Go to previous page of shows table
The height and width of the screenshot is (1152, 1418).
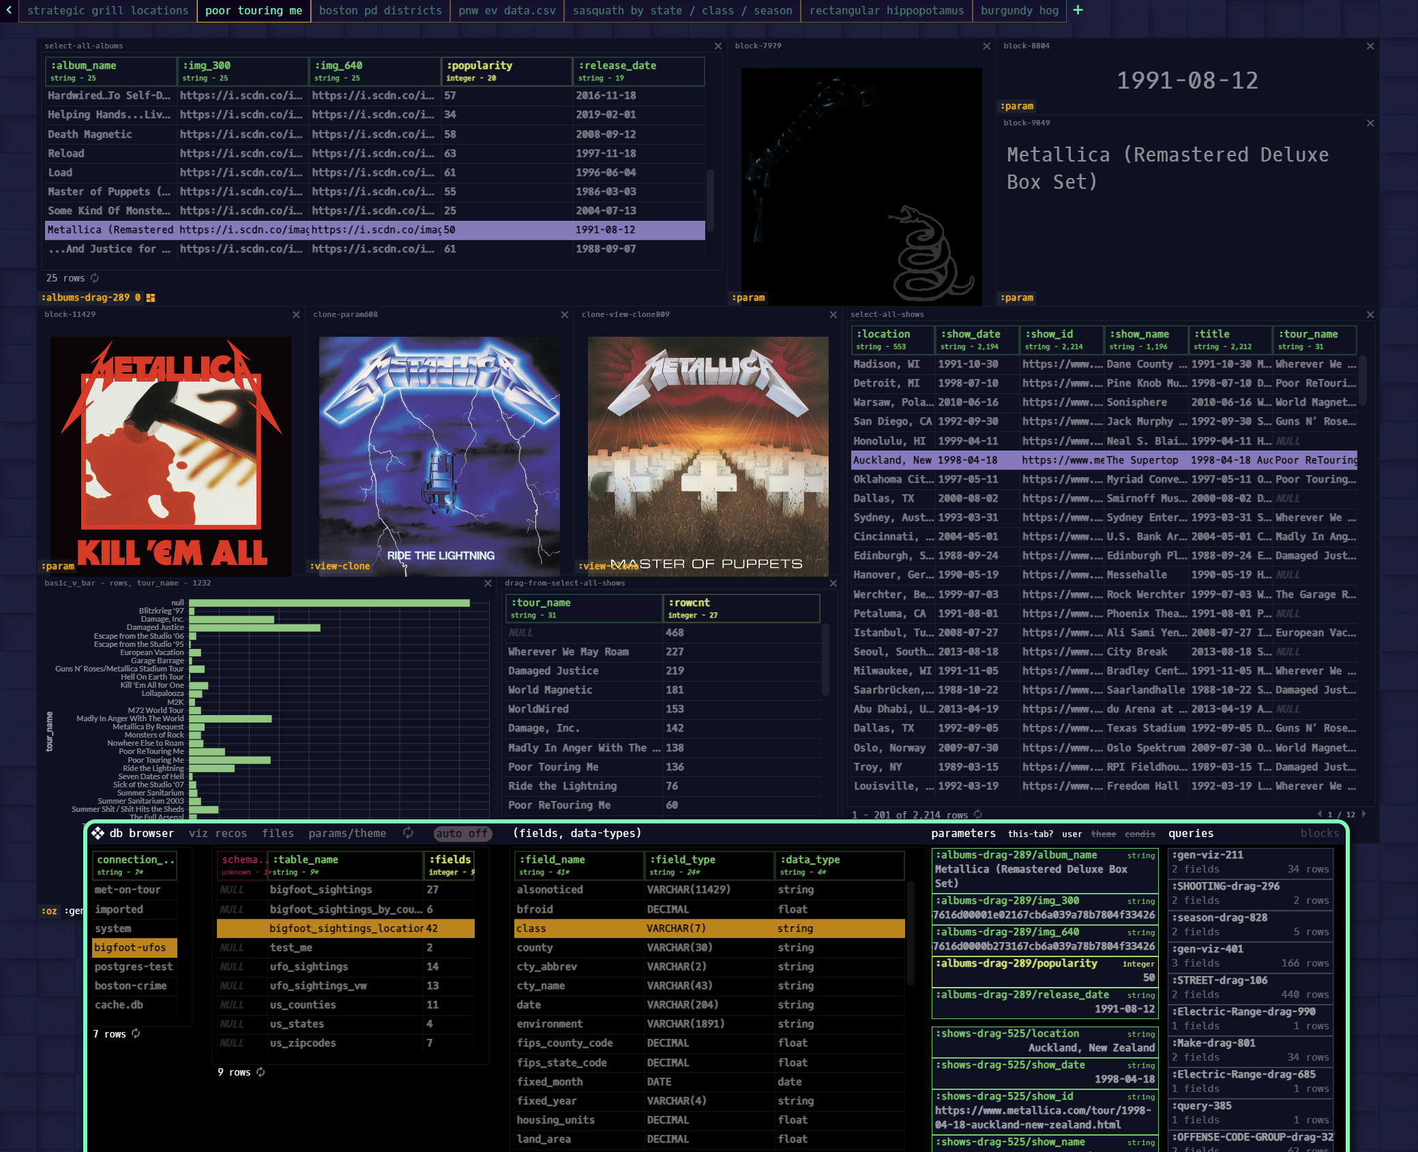tap(1319, 814)
